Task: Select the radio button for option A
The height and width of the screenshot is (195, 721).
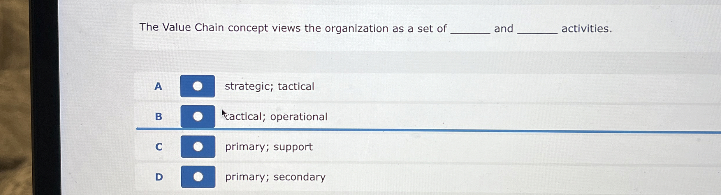Action: click(x=198, y=86)
